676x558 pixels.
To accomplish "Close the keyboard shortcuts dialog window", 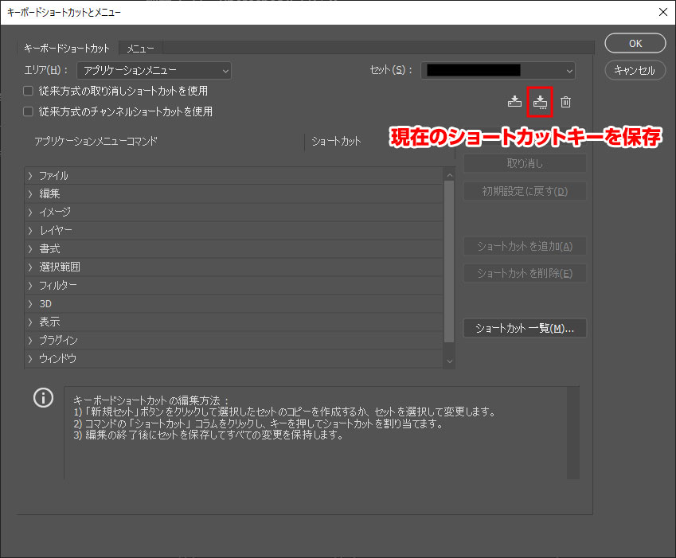I will (662, 11).
